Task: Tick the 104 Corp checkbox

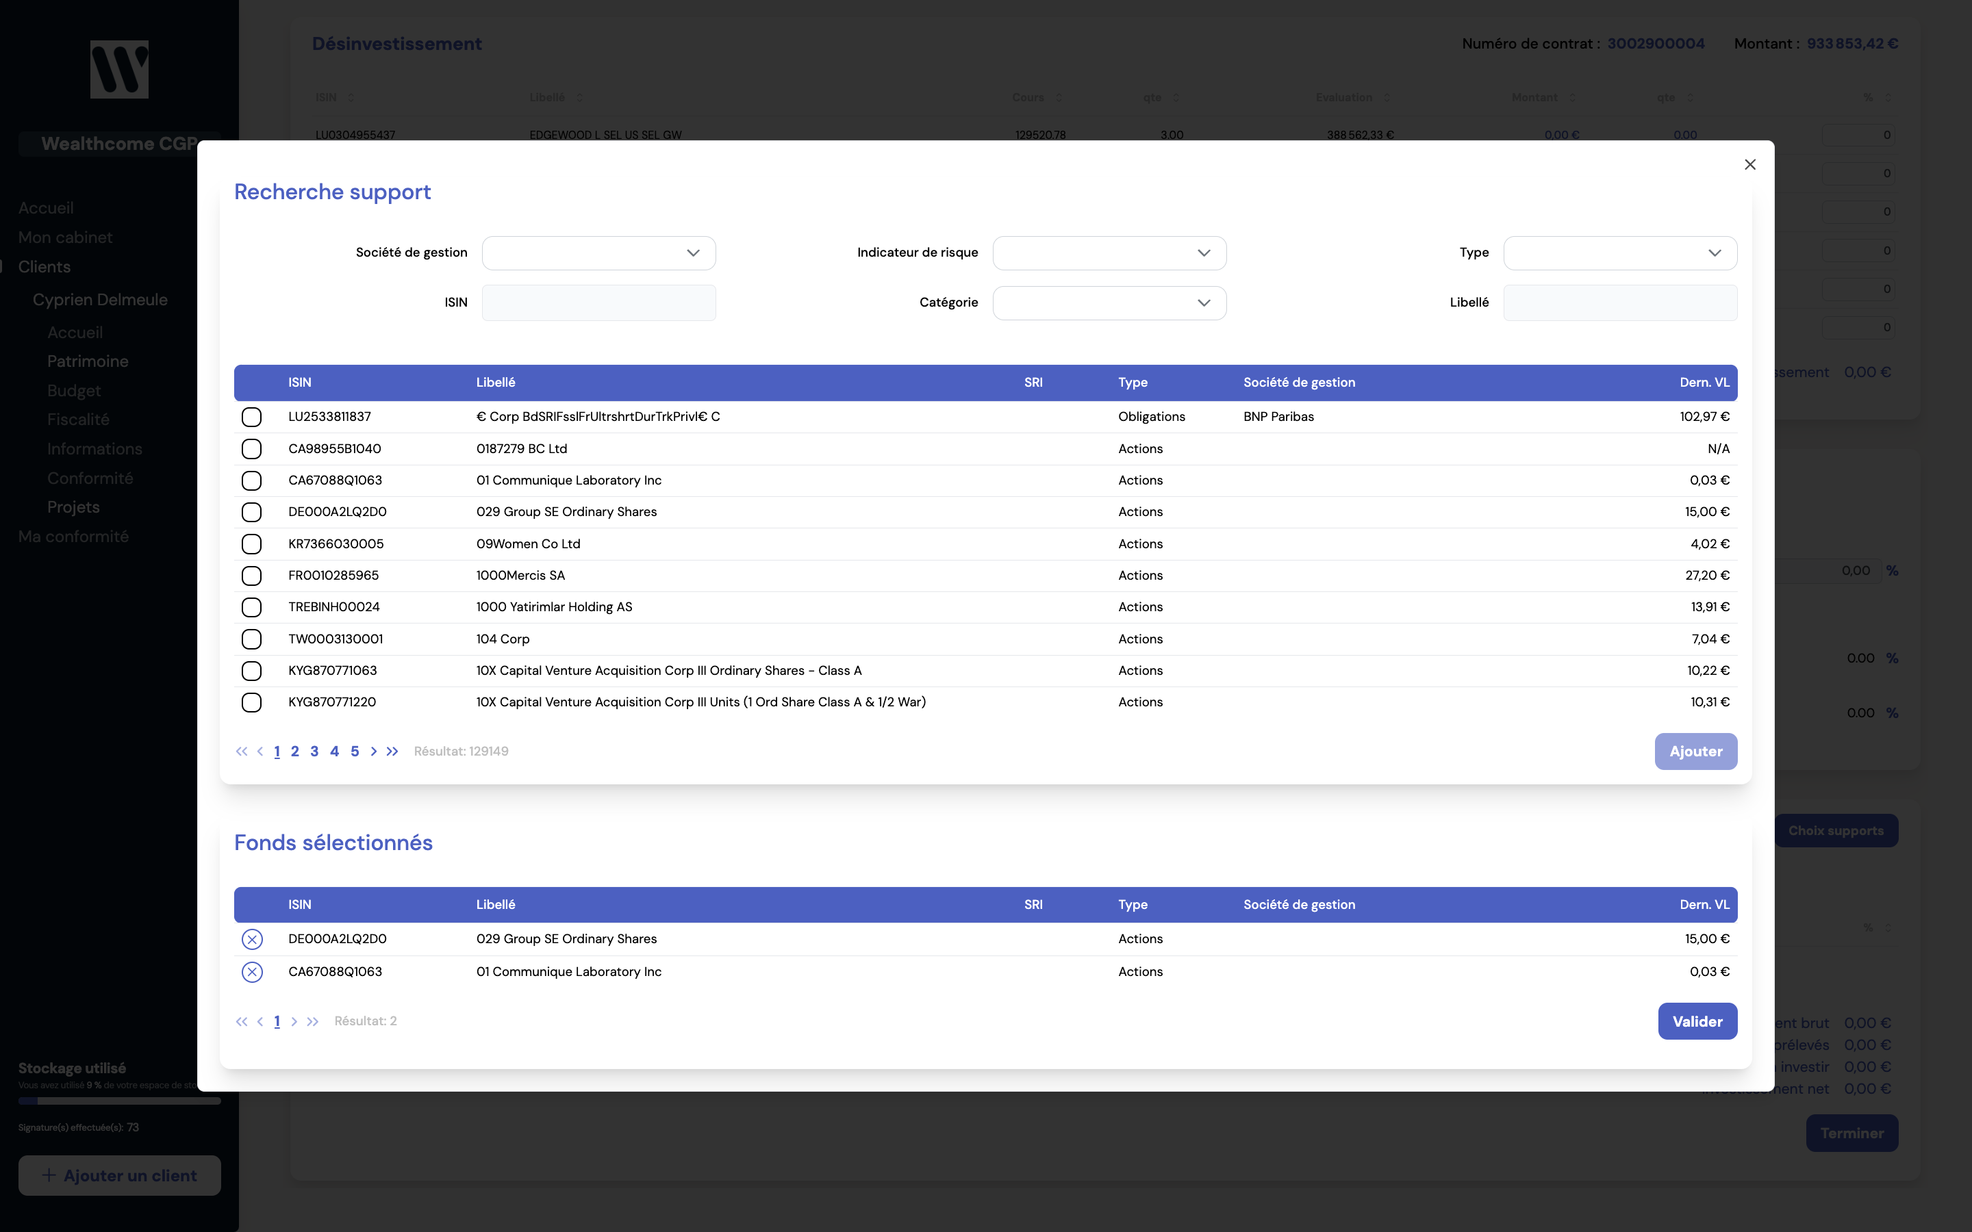Action: 252,639
